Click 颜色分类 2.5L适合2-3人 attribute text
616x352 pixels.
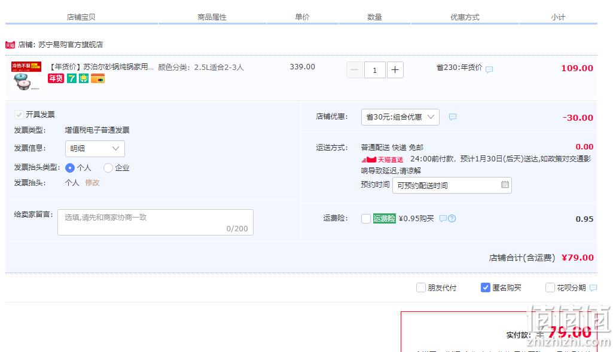click(201, 68)
